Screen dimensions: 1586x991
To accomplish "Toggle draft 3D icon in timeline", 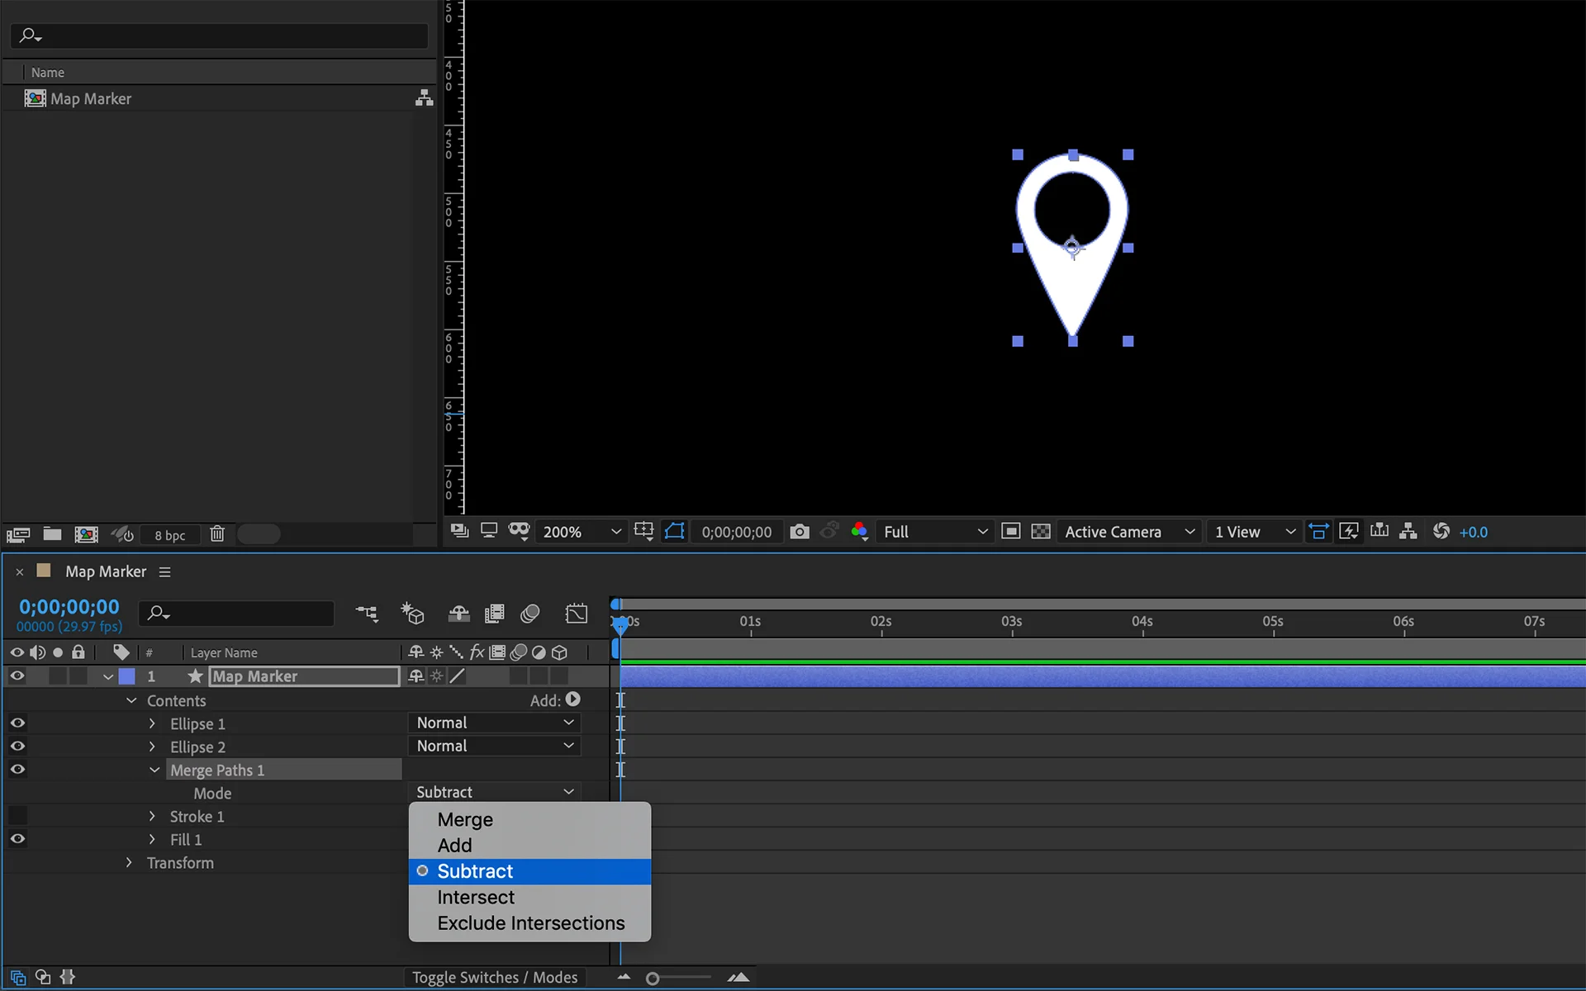I will [x=412, y=614].
